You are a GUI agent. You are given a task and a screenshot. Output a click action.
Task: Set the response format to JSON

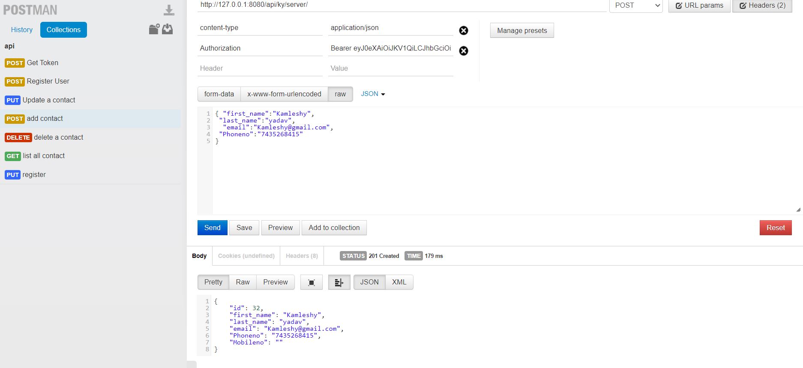click(369, 282)
